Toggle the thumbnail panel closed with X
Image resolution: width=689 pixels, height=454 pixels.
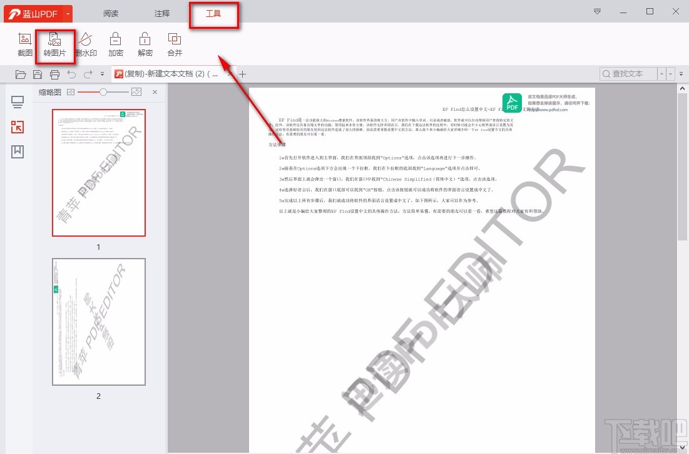[155, 92]
